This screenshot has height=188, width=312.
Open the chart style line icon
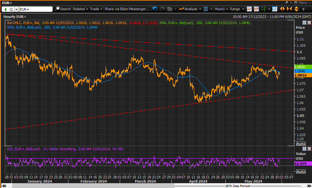point(249,9)
